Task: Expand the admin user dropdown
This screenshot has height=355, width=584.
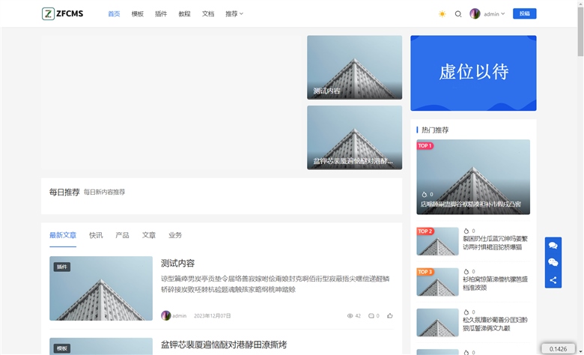Action: (x=494, y=13)
